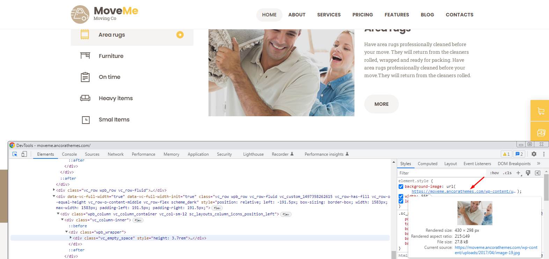Show more Styles sidebar tabs chevron
This screenshot has height=259, width=549.
pos(539,163)
